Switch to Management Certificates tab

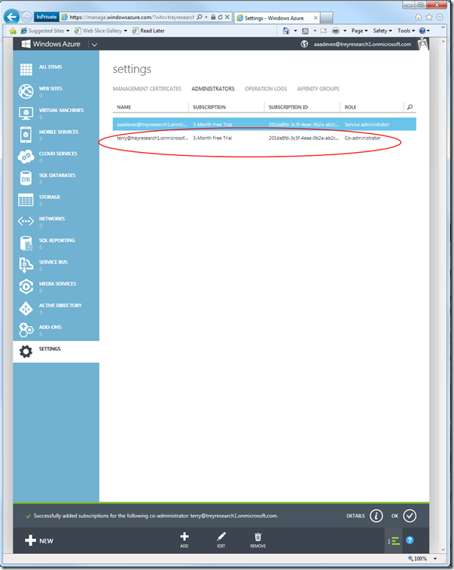[147, 89]
